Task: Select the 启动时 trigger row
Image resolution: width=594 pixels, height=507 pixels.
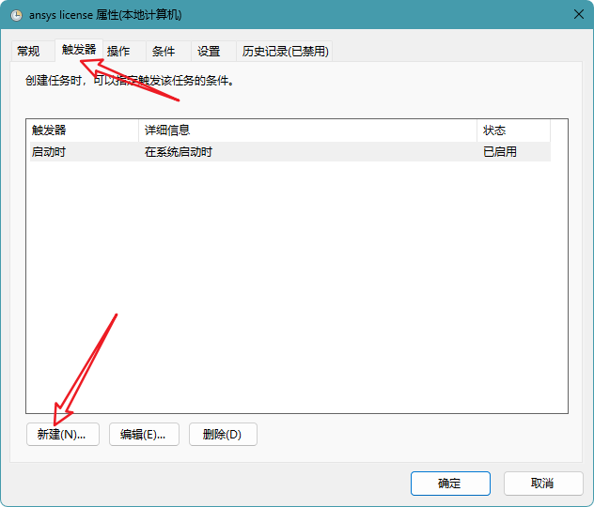Action: (290, 152)
